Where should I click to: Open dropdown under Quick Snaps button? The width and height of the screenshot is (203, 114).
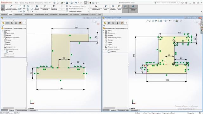(113, 12)
